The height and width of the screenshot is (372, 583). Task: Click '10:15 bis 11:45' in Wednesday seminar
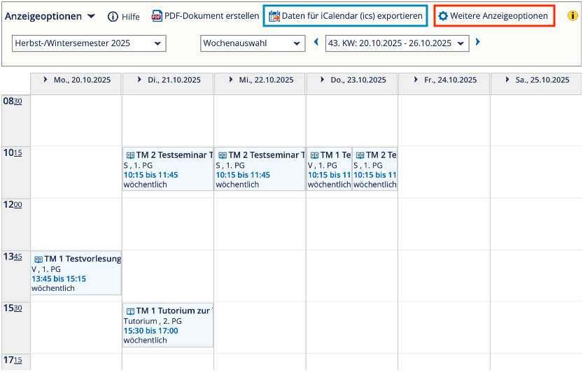pyautogui.click(x=243, y=175)
